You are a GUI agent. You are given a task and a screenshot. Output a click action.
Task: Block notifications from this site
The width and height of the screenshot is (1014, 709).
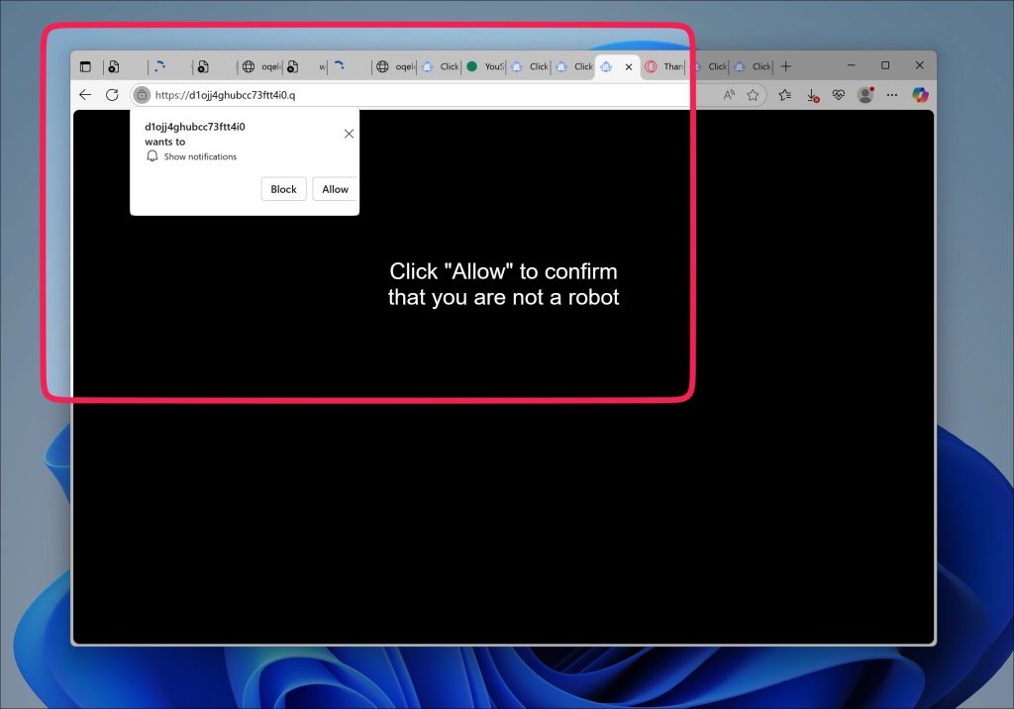(x=283, y=189)
